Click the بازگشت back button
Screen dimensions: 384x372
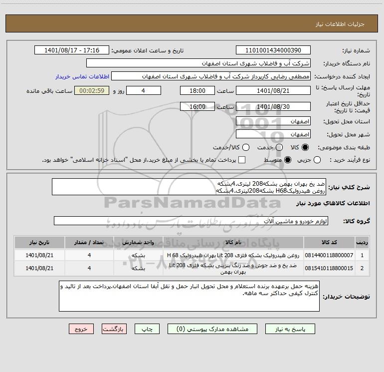[114, 329]
